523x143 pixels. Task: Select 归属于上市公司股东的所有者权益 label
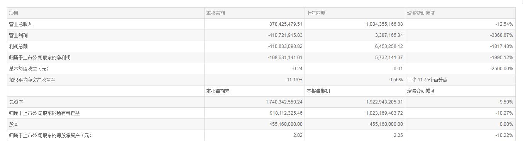click(x=44, y=113)
